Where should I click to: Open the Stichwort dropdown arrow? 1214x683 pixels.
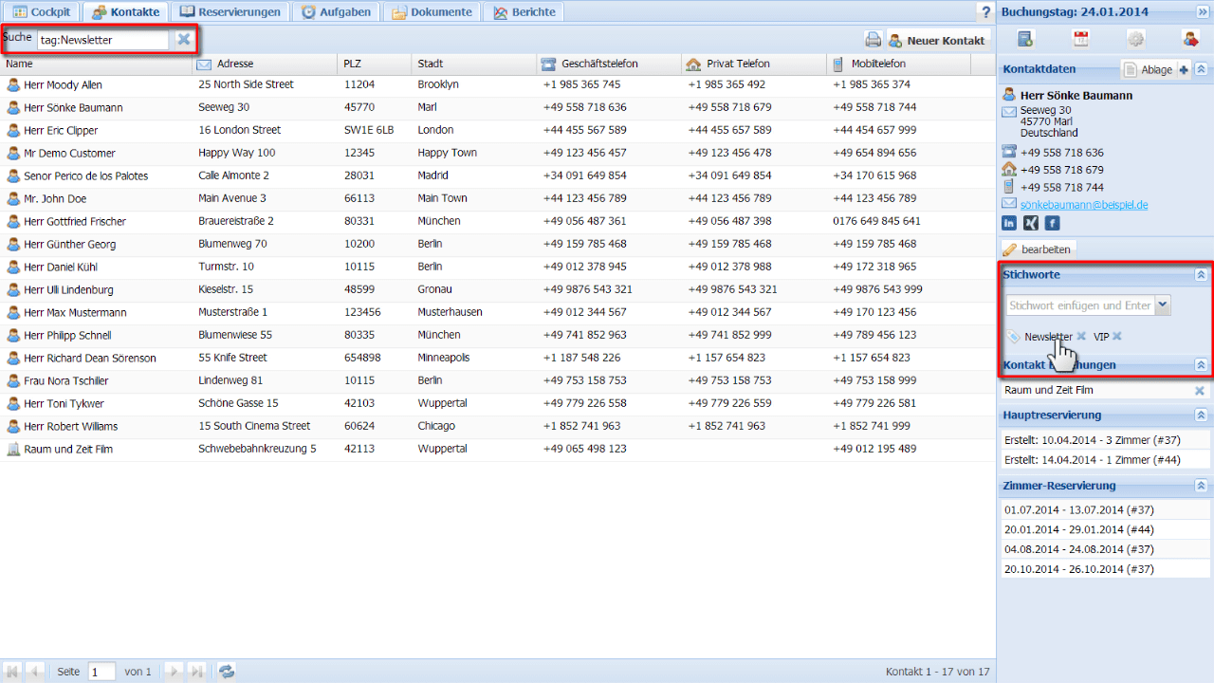pos(1163,305)
